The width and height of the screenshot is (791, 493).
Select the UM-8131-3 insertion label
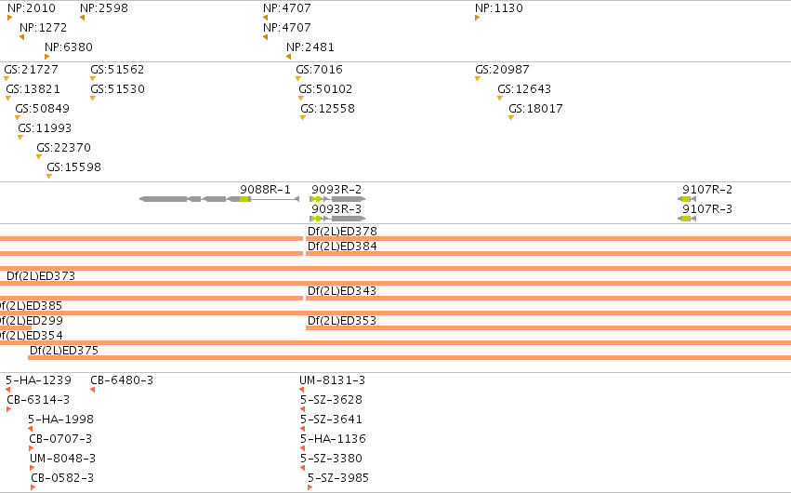[x=332, y=380]
